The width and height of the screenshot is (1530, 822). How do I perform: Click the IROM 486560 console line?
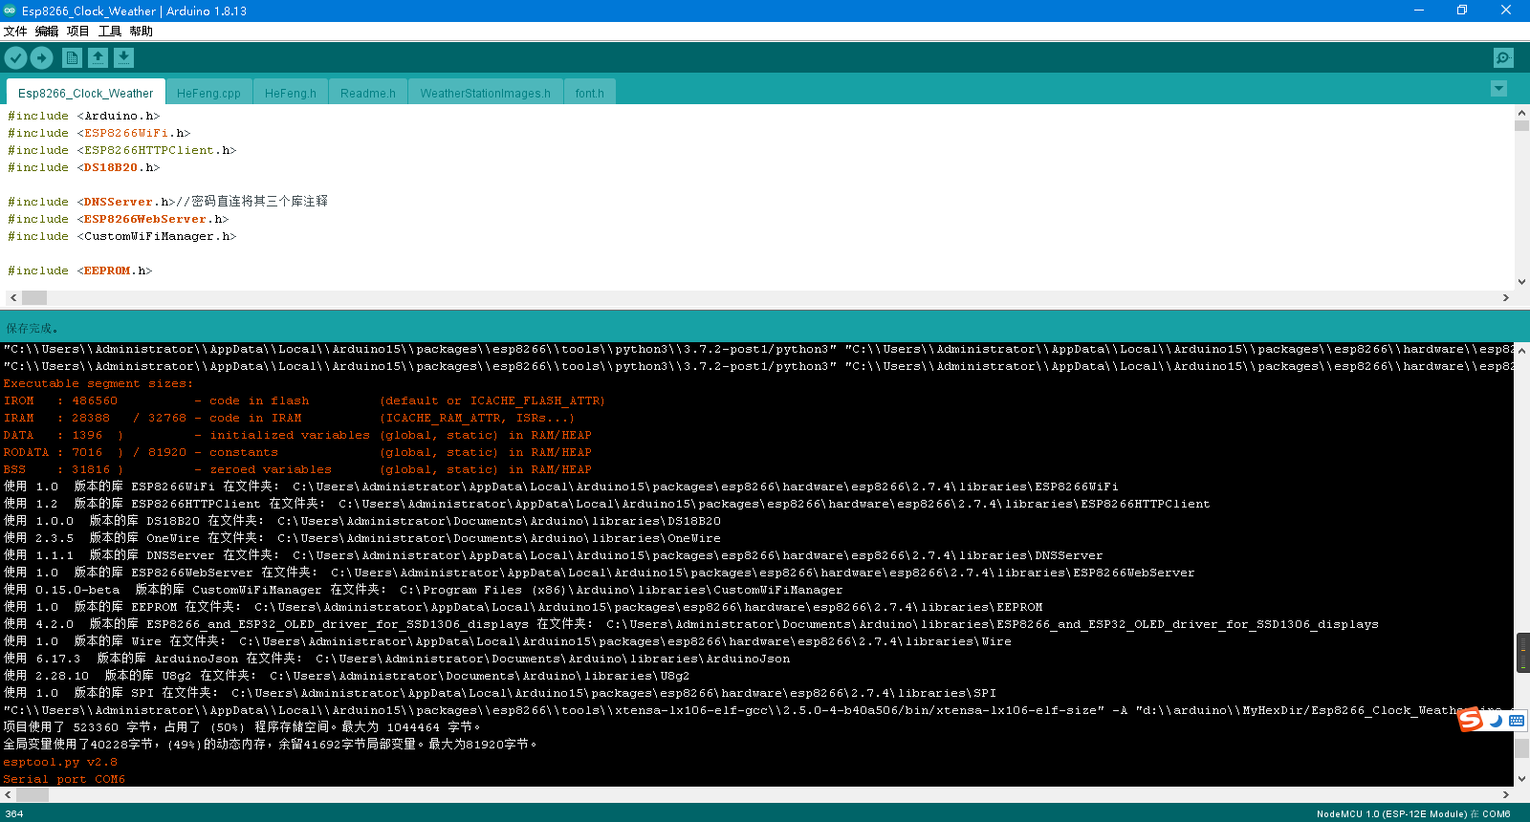[304, 400]
